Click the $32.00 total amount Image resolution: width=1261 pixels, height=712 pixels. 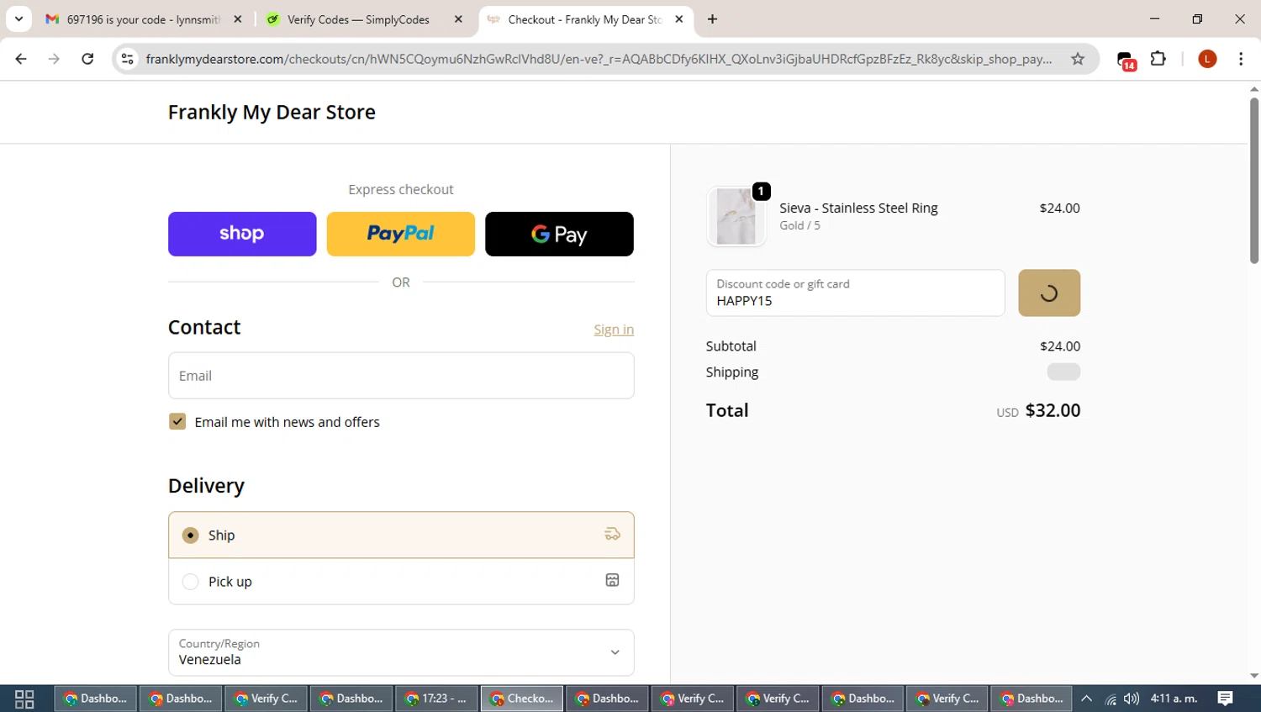(x=1053, y=410)
